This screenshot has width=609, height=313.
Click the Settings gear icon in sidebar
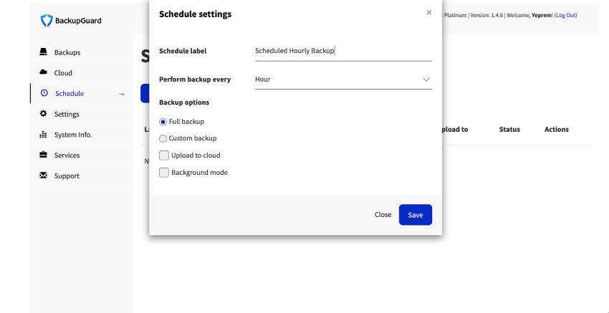44,114
